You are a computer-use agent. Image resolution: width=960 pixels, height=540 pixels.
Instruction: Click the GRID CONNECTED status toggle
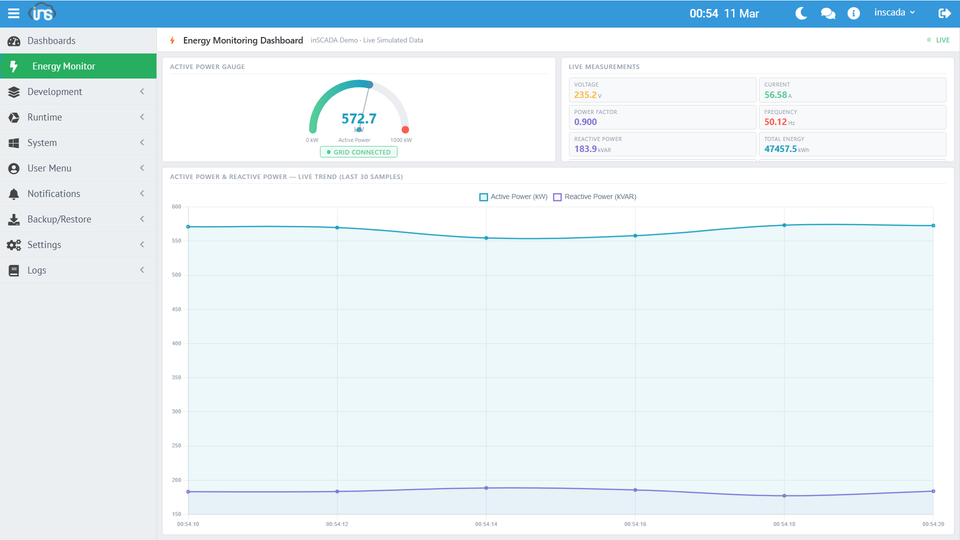[358, 152]
